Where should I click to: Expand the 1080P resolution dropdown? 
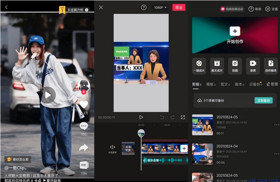click(160, 7)
